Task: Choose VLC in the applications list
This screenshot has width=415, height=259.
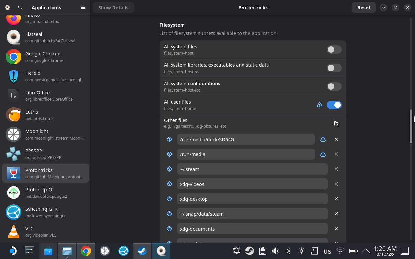Action: [x=45, y=231]
